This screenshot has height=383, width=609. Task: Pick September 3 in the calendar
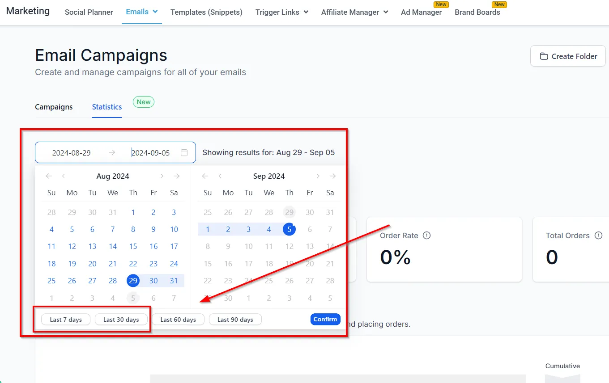pos(248,229)
